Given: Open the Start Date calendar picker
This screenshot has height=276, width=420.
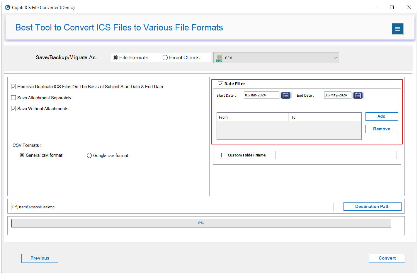Looking at the screenshot, I should (285, 95).
